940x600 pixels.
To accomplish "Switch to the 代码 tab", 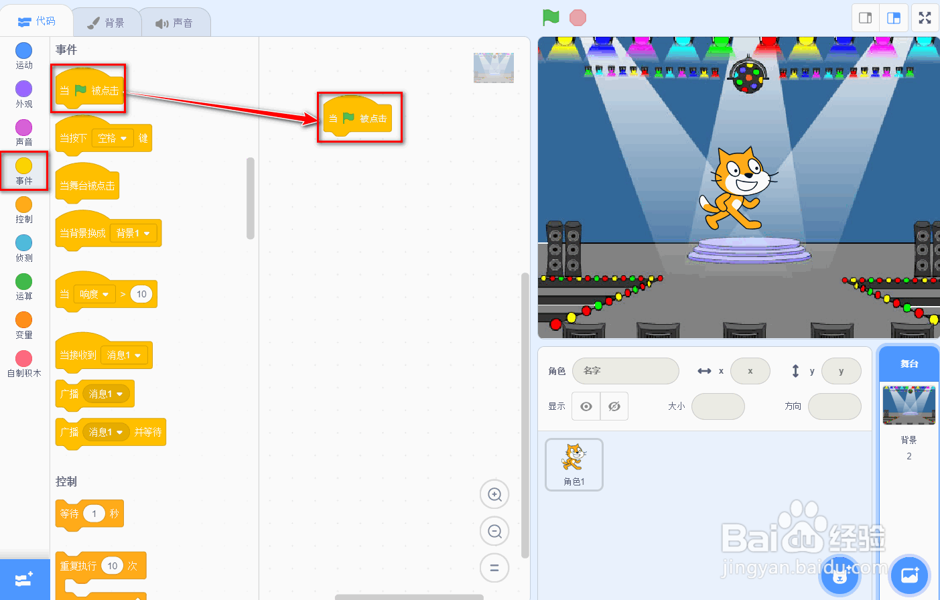I will [x=36, y=21].
